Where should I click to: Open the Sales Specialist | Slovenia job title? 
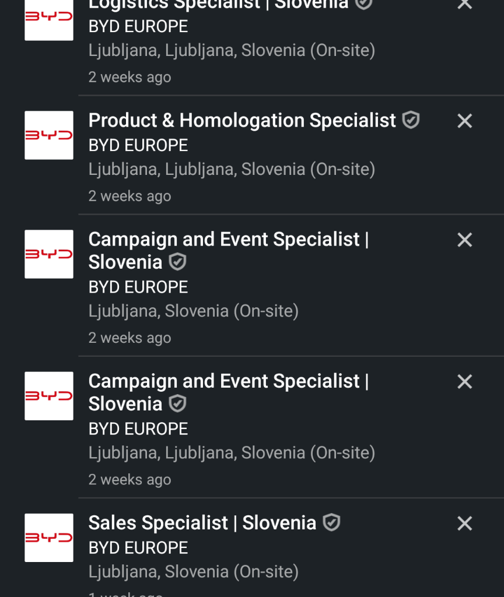click(202, 523)
